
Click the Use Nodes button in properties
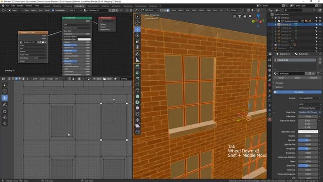[x=297, y=92]
